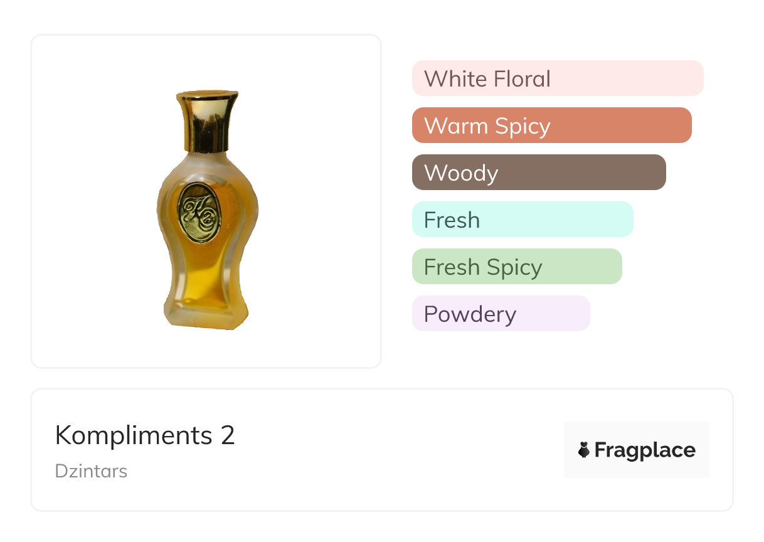Click the "Floral" word in White Floral
Screen dimensions: 764x542
point(522,79)
